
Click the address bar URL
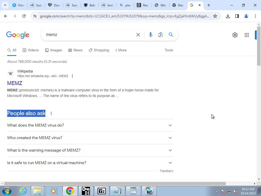point(125,16)
